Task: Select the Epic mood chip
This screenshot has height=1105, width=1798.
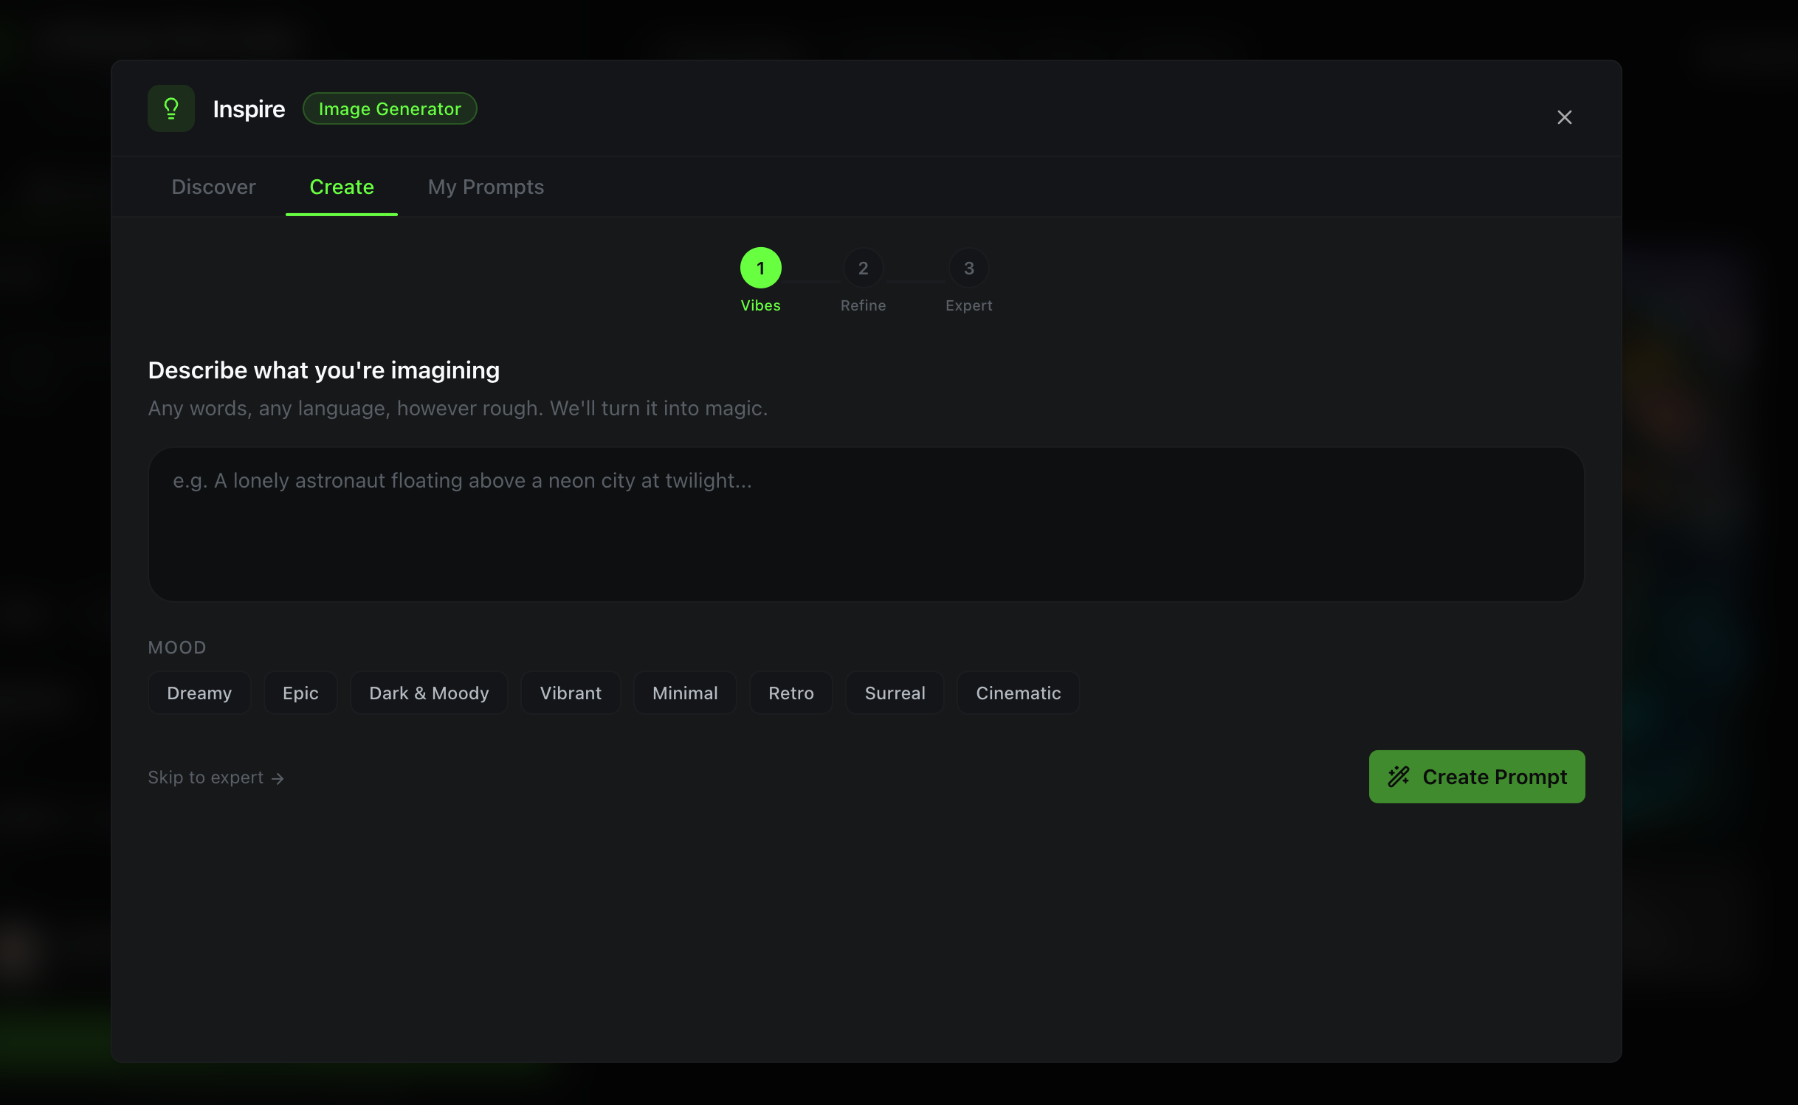Action: point(300,693)
